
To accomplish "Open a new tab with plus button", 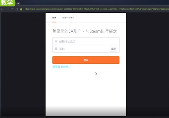I will click(x=18, y=4).
